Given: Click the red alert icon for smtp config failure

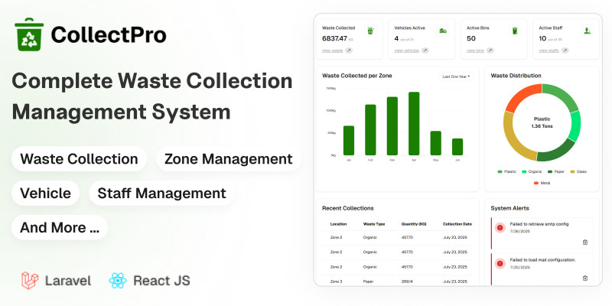Looking at the screenshot, I should pyautogui.click(x=500, y=227).
